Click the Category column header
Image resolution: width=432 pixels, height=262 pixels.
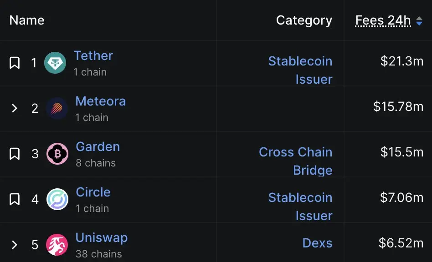pos(304,20)
